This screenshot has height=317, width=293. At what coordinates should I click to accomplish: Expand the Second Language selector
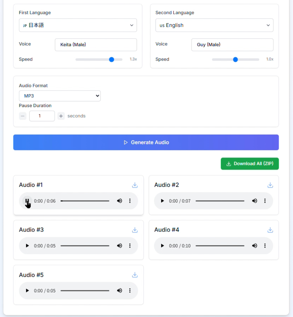point(214,25)
